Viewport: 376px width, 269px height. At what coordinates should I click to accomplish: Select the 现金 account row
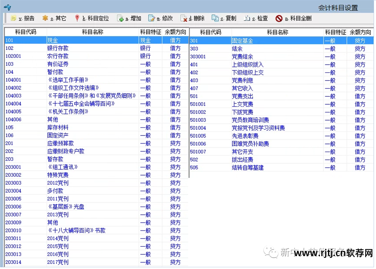pyautogui.click(x=70, y=40)
